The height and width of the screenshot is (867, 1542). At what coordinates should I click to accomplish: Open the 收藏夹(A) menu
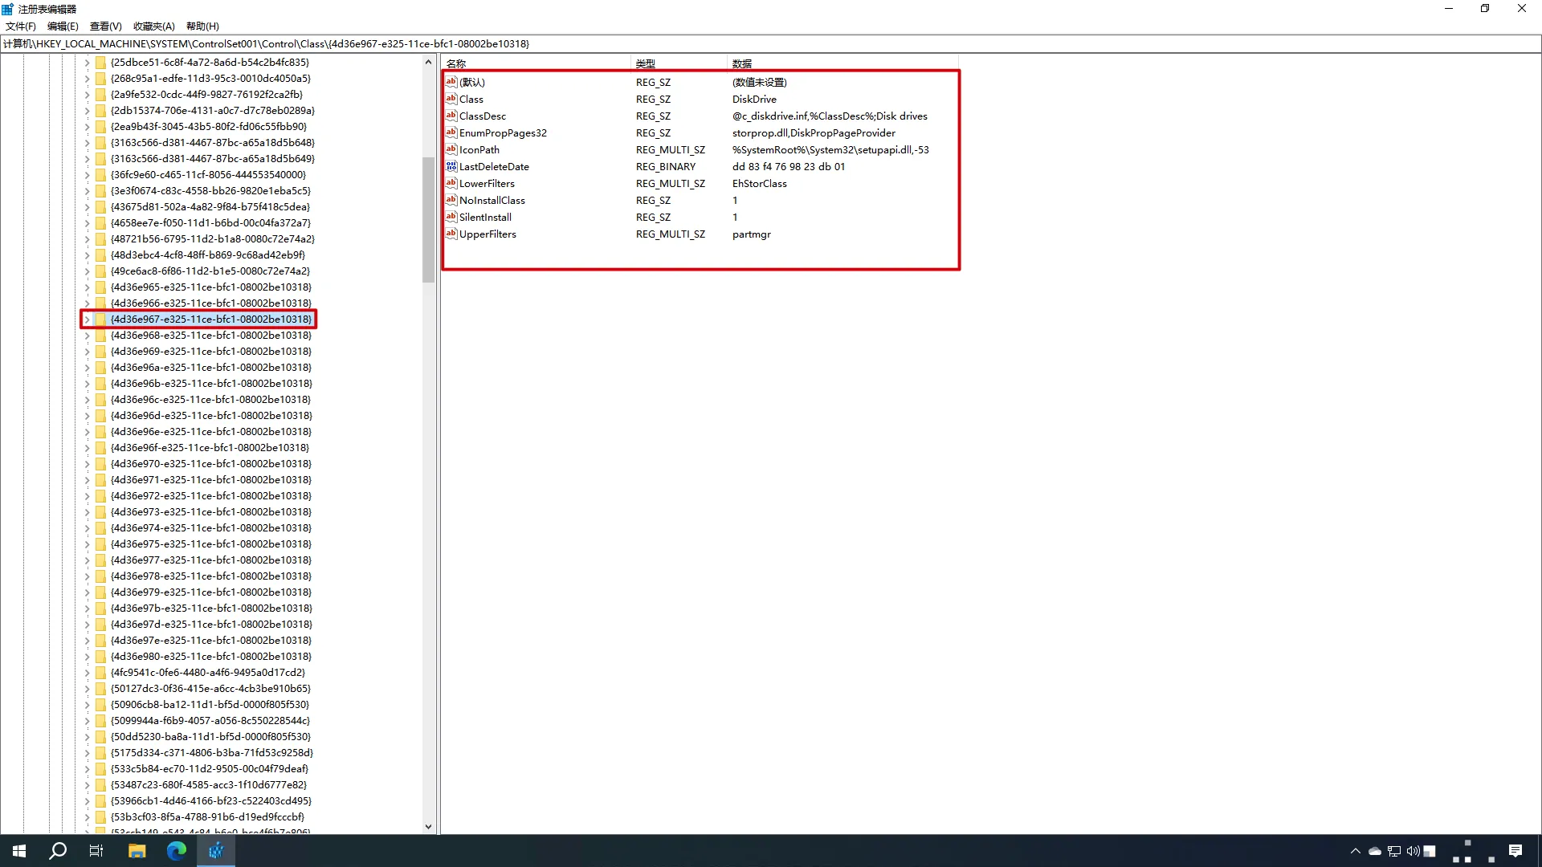point(153,26)
